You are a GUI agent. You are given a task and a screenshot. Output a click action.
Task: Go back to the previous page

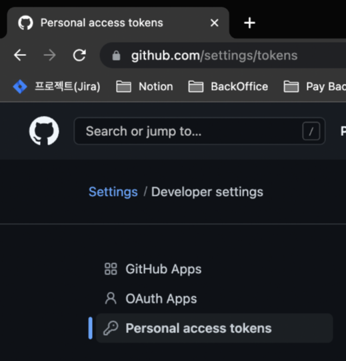20,55
